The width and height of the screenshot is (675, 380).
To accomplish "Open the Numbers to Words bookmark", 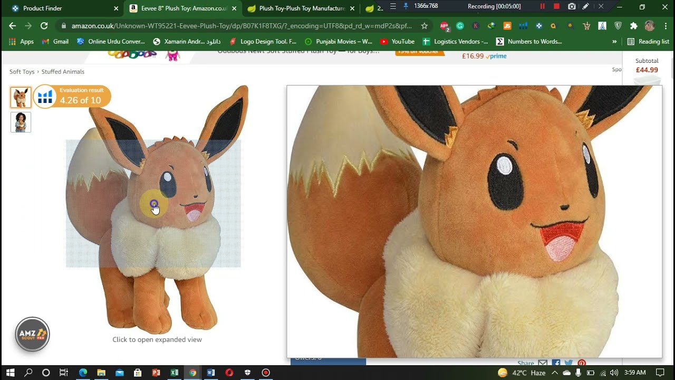I will point(529,42).
